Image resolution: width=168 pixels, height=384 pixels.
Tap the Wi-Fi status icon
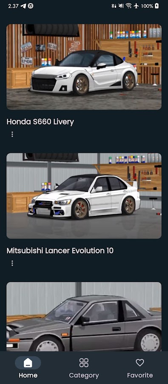[129, 6]
